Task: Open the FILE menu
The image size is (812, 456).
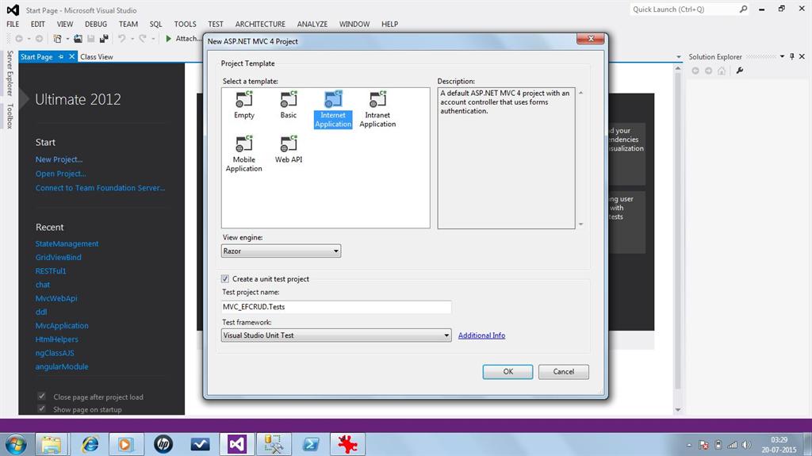Action: click(13, 24)
